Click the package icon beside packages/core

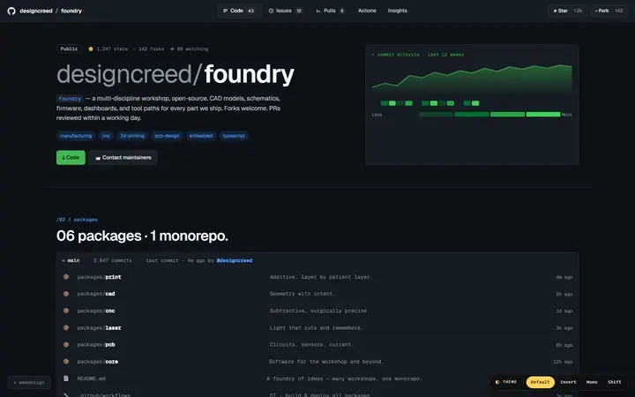tap(66, 362)
